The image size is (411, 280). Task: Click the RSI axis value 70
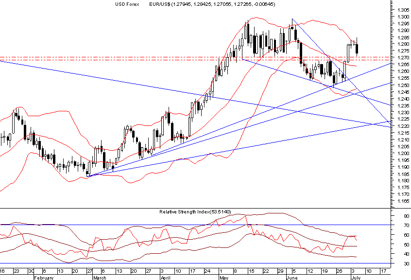pos(407,226)
